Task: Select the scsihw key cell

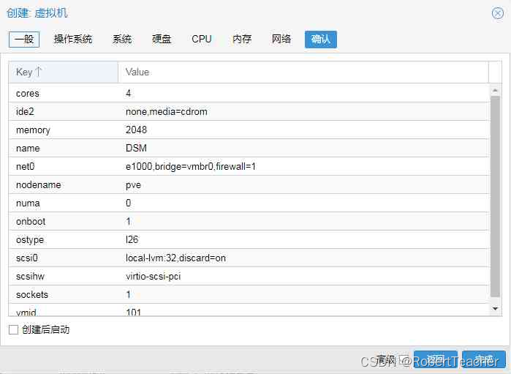Action: pos(63,276)
